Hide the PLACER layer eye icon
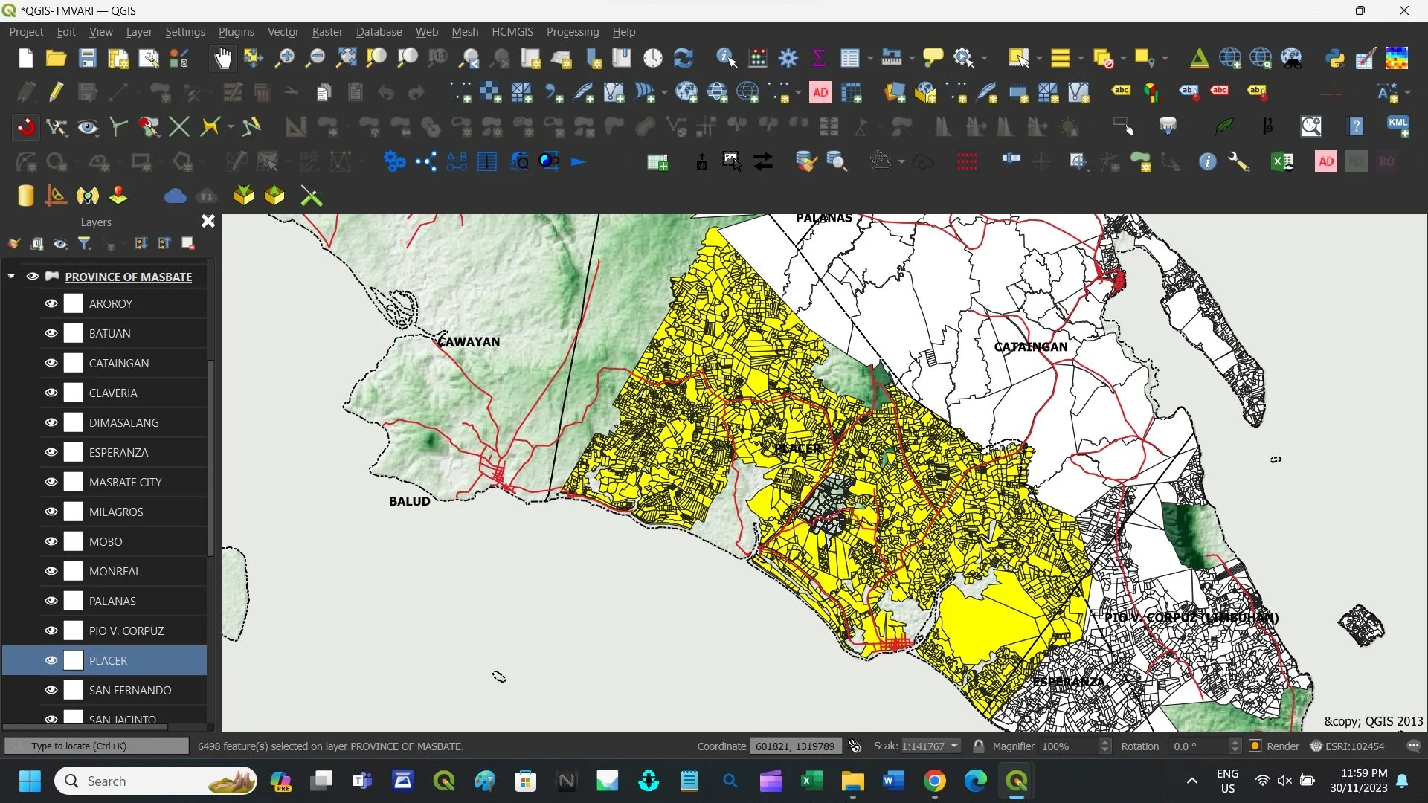 [51, 660]
